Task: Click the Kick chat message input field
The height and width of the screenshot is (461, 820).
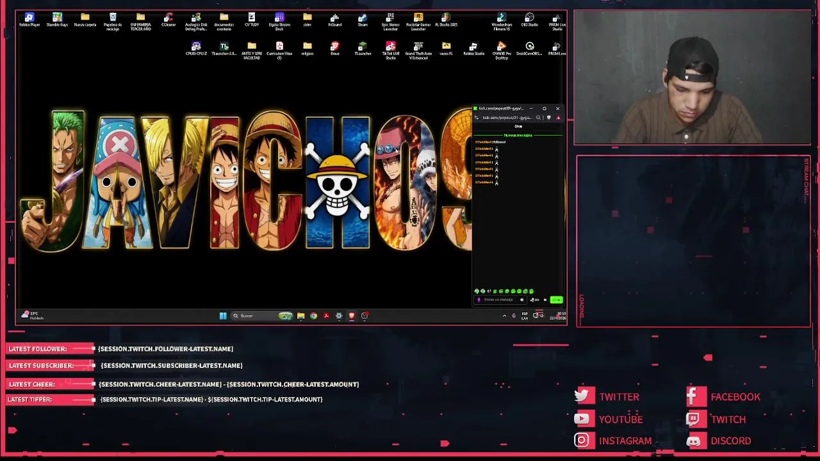Action: coord(500,300)
